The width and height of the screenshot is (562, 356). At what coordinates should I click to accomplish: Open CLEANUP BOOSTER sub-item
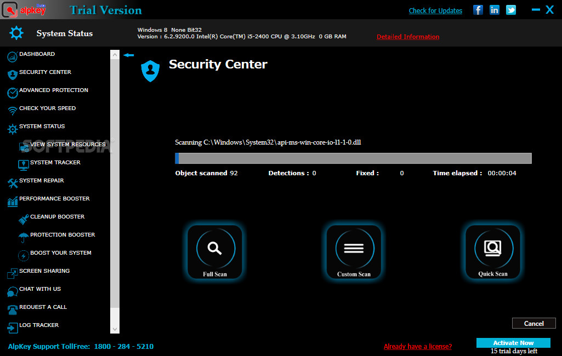coord(58,217)
